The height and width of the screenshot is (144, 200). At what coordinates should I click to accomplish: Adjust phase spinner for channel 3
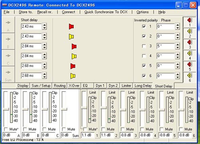178,46
